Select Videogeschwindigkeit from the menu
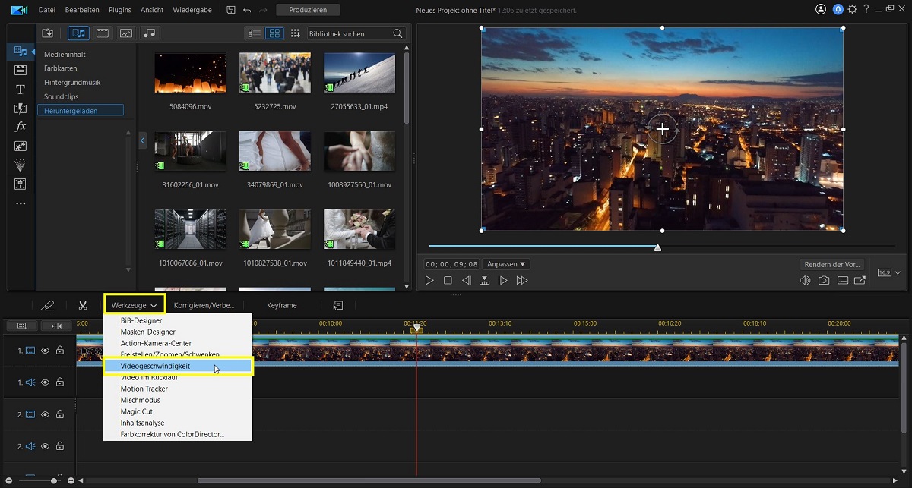912x488 pixels. coord(155,366)
